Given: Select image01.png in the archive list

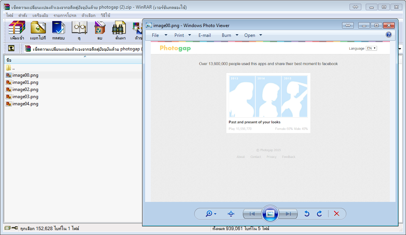Looking at the screenshot, I should pyautogui.click(x=73, y=82).
